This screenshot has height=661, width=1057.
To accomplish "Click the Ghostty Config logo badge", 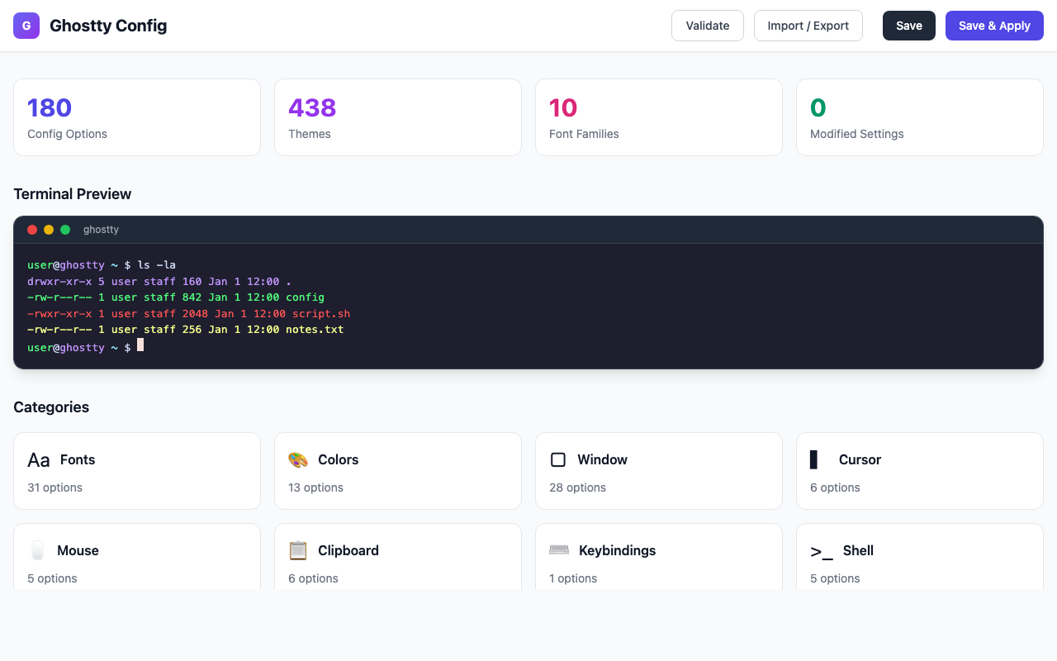I will pos(26,26).
